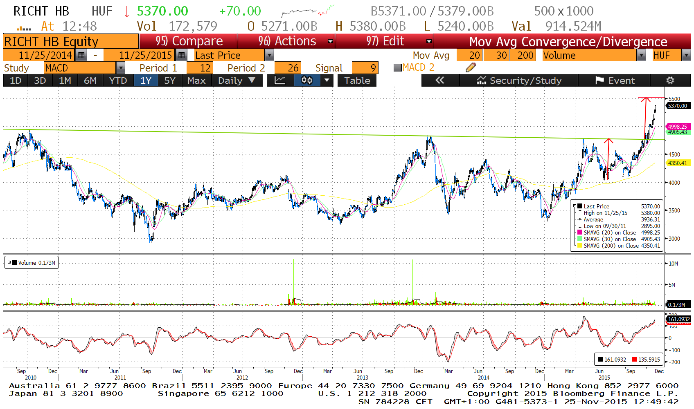
Task: Select the Max range tab
Action: pos(196,80)
